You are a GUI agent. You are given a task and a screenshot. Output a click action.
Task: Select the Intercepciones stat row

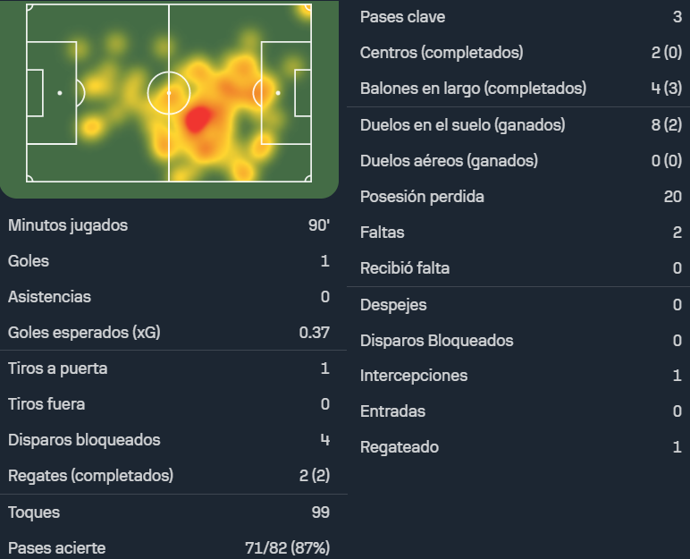click(x=518, y=376)
